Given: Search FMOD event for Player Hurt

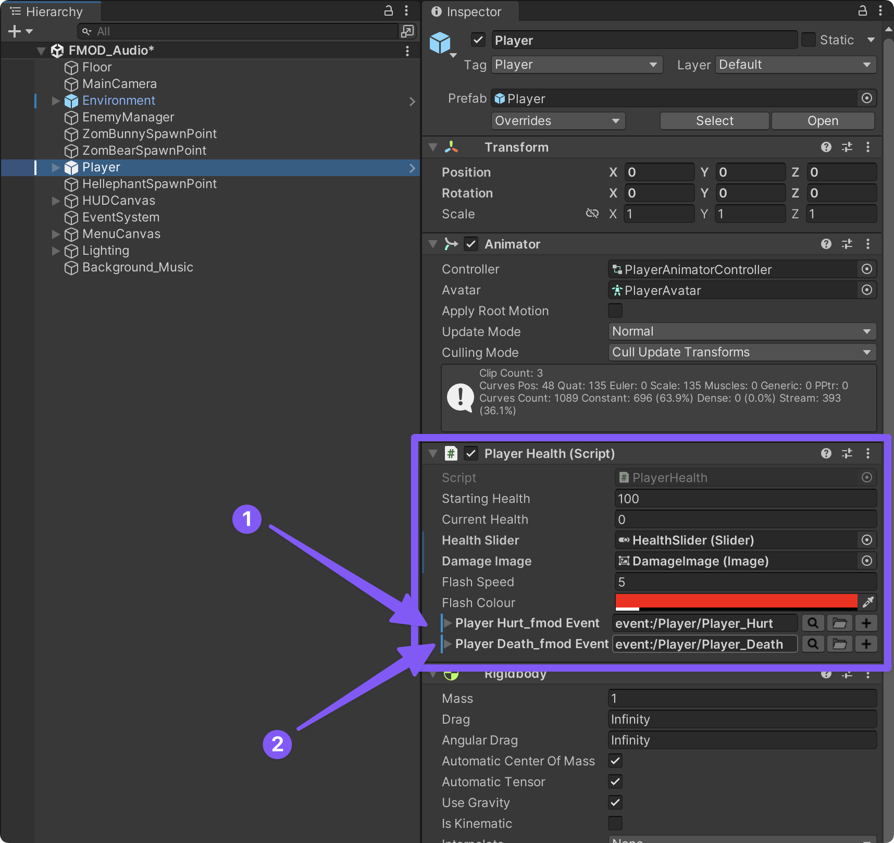Looking at the screenshot, I should [x=813, y=623].
